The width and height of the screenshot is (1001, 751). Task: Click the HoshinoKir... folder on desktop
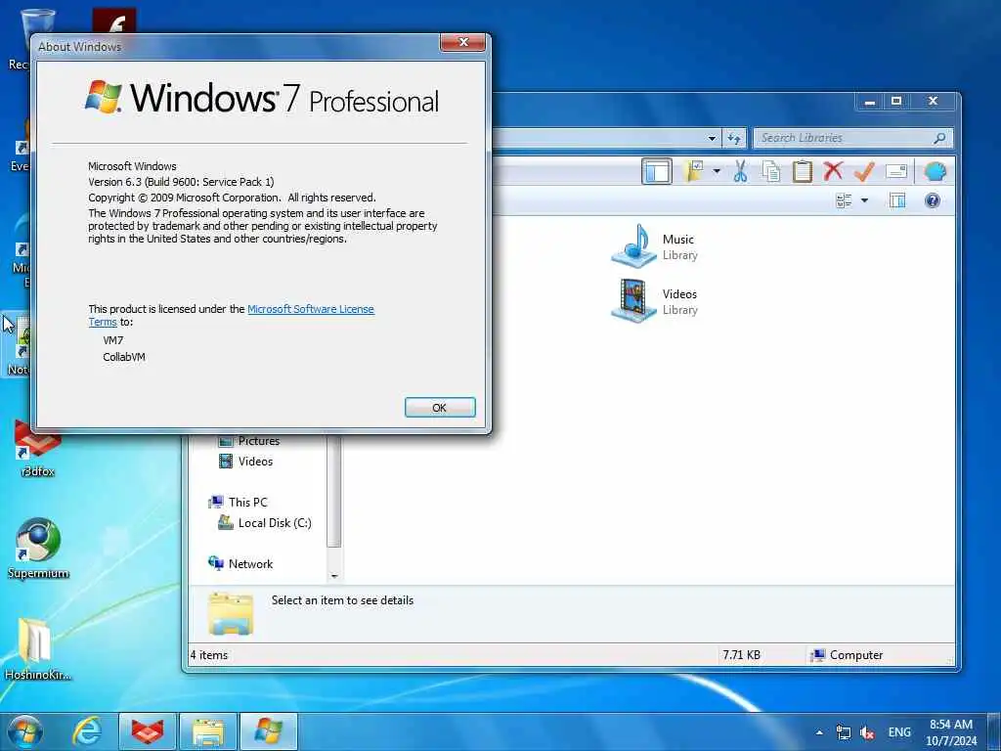point(38,649)
